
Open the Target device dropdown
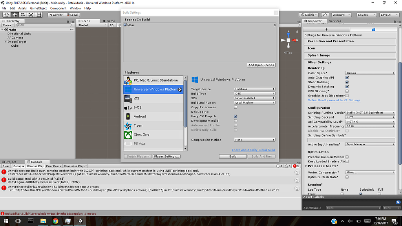click(x=254, y=89)
